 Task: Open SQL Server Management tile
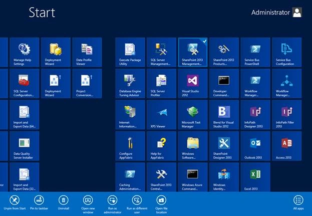pos(161,52)
